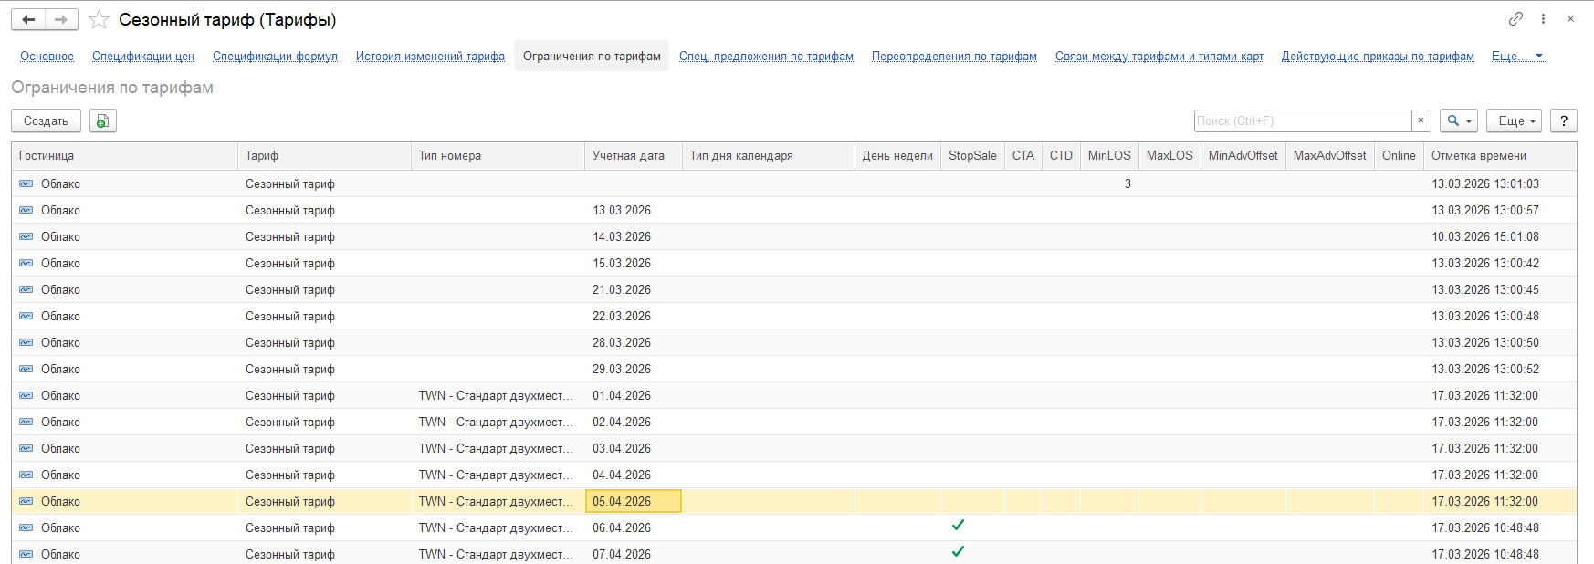1594x564 pixels.
Task: Click the CTA column header
Action: tap(1023, 156)
